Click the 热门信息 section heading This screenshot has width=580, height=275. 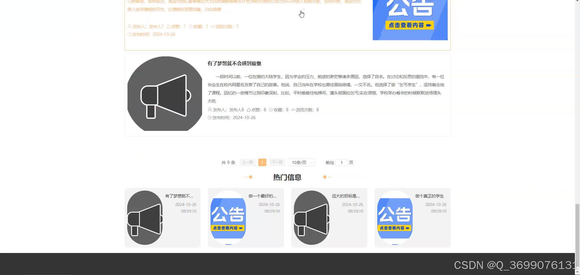pos(287,177)
